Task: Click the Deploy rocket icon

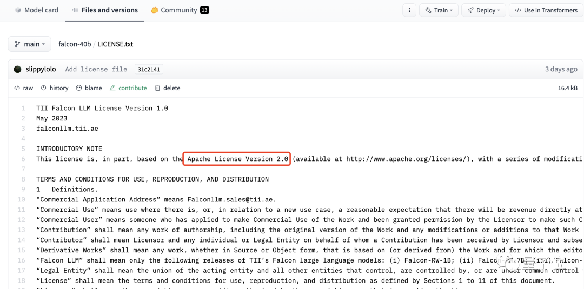Action: pos(471,10)
